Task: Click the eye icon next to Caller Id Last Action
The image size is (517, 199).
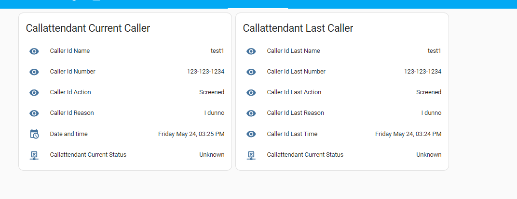Action: click(x=251, y=93)
